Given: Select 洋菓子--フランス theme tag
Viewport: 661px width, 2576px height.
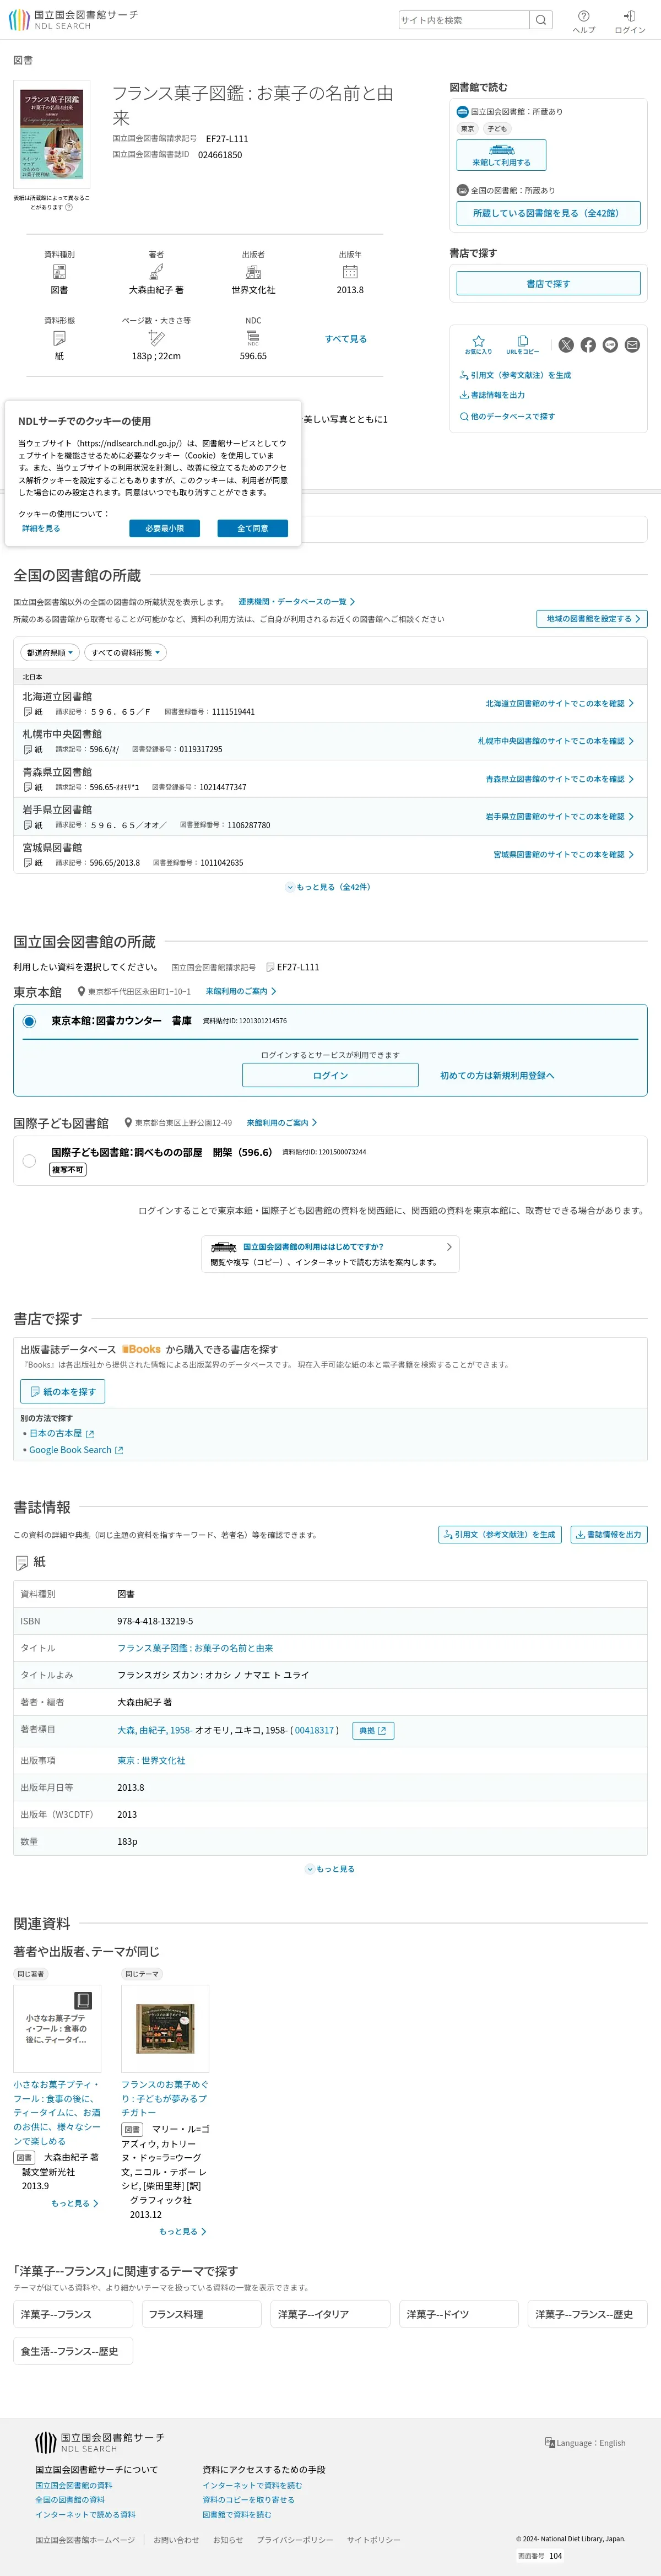Looking at the screenshot, I should 73,2314.
